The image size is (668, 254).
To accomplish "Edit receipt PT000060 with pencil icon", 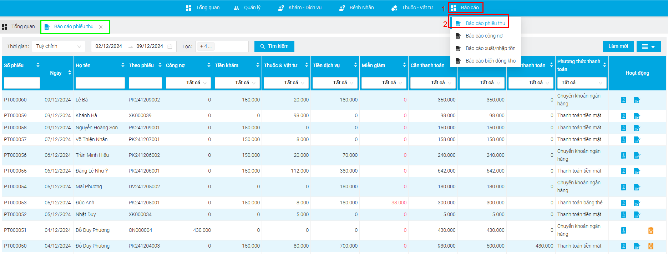I will coord(637,100).
